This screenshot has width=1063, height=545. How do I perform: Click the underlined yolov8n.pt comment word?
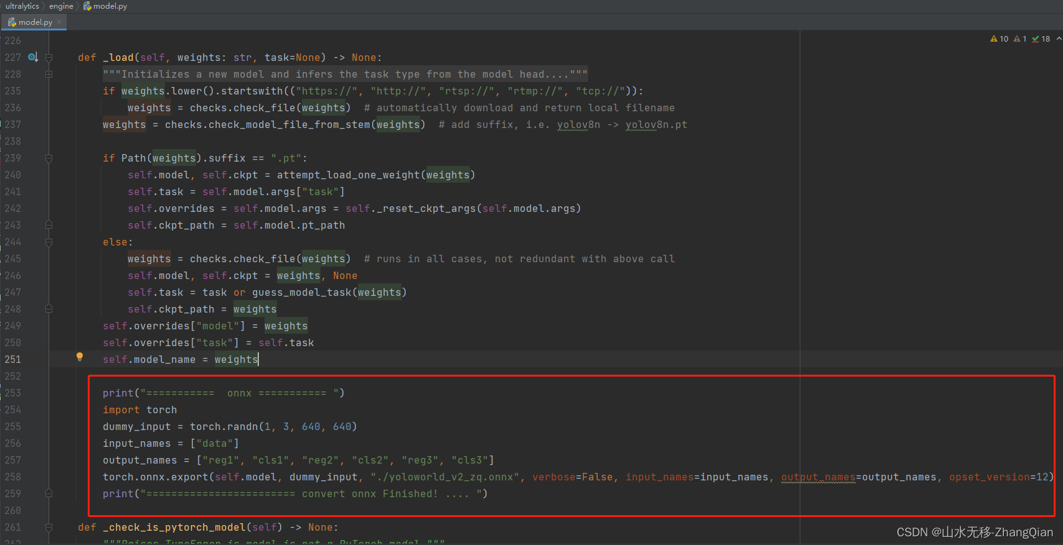point(657,124)
